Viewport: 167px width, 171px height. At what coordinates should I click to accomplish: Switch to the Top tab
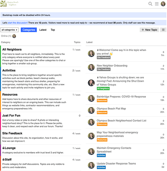click(53, 30)
